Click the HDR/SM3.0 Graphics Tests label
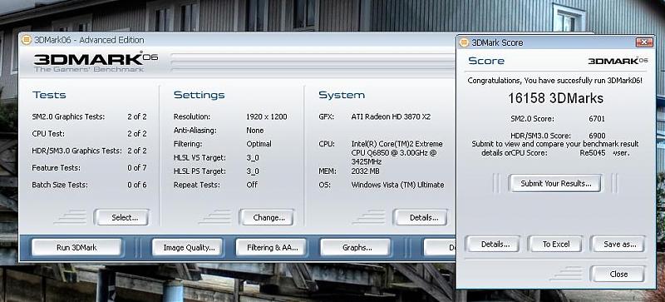Screen dimensions: 665x302 coord(76,151)
